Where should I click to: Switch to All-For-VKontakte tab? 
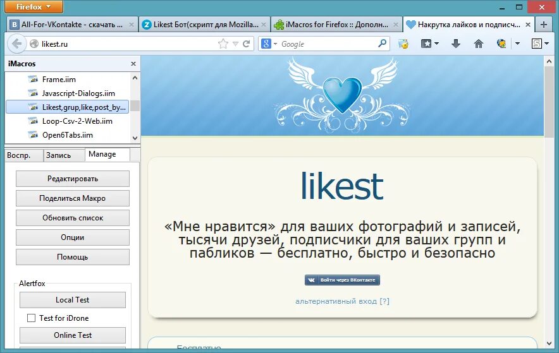pos(73,25)
